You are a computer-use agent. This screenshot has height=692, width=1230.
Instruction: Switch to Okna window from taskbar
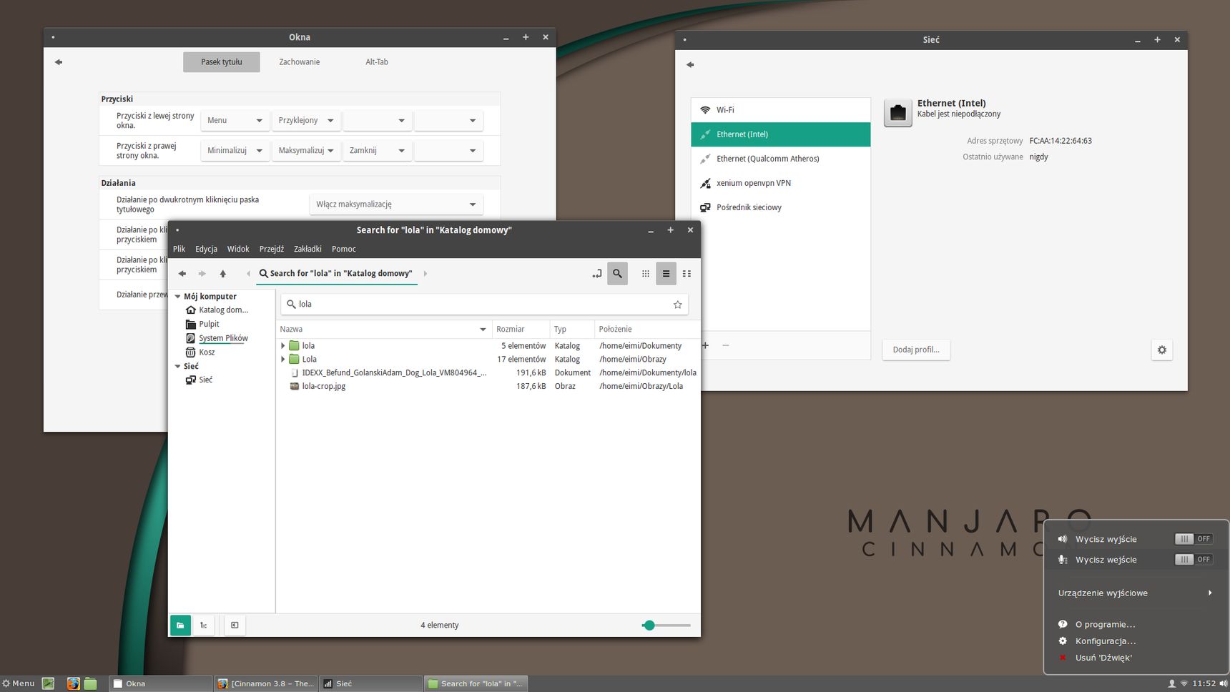(x=160, y=683)
